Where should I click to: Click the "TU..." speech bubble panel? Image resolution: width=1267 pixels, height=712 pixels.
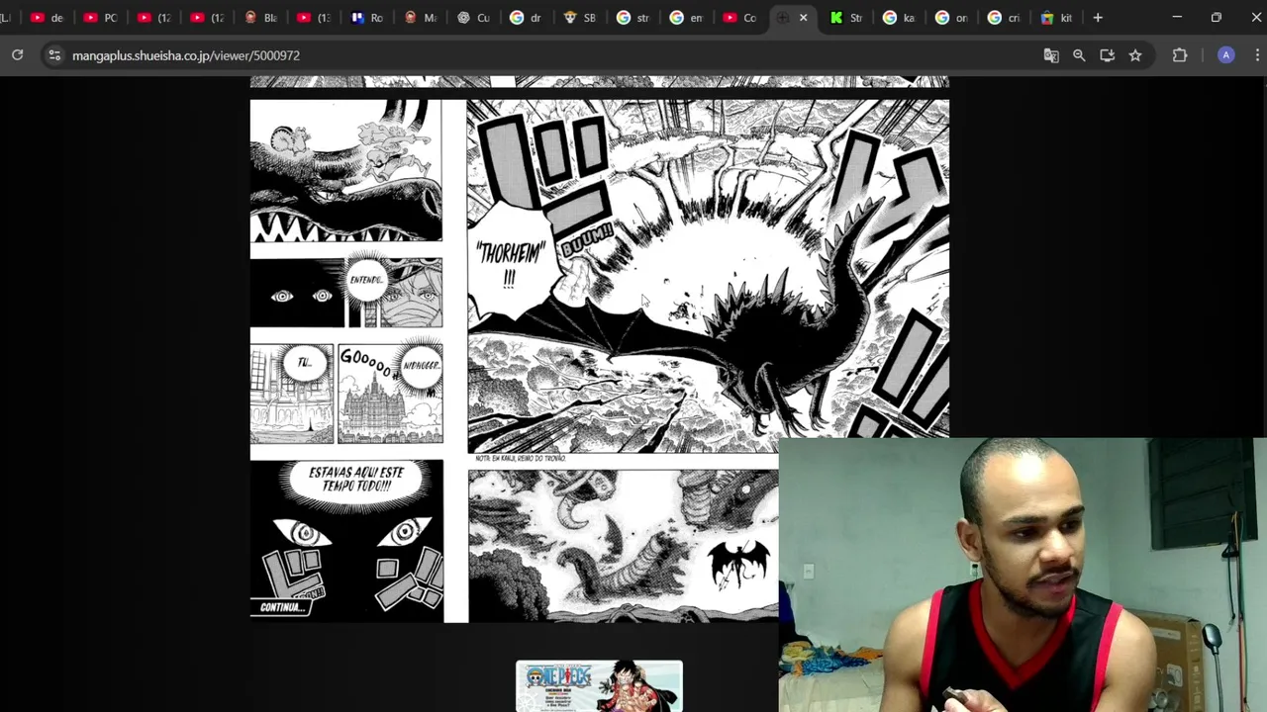tap(292, 394)
